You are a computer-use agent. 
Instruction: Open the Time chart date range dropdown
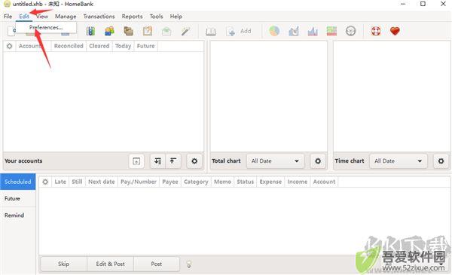(x=399, y=160)
